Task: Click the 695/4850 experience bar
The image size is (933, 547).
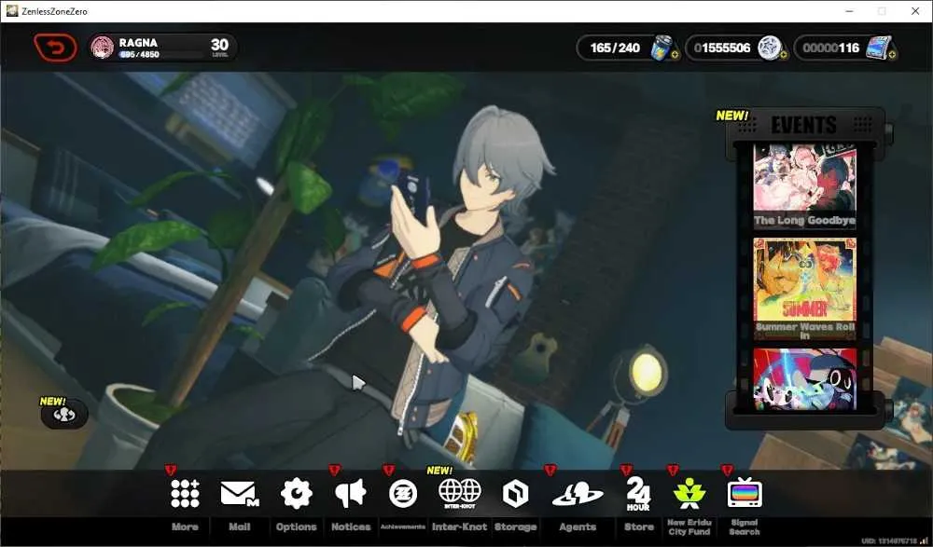Action: (x=160, y=55)
